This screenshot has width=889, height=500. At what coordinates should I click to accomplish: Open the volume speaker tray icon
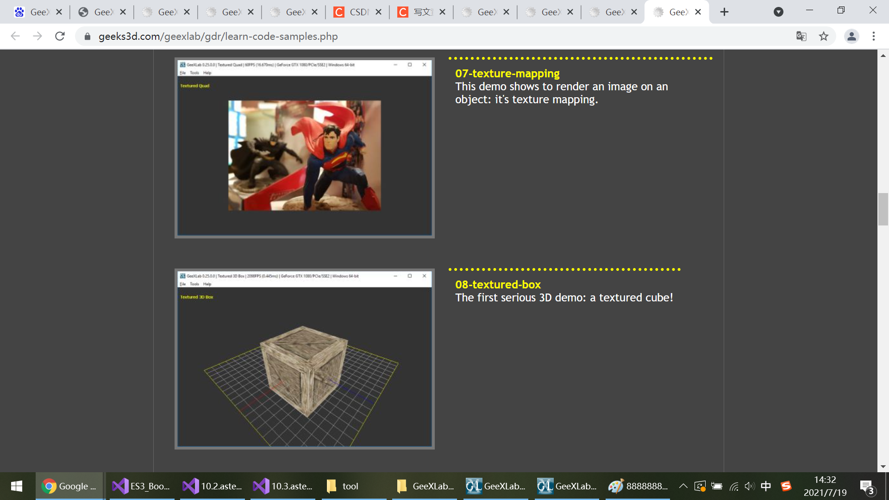tap(749, 486)
